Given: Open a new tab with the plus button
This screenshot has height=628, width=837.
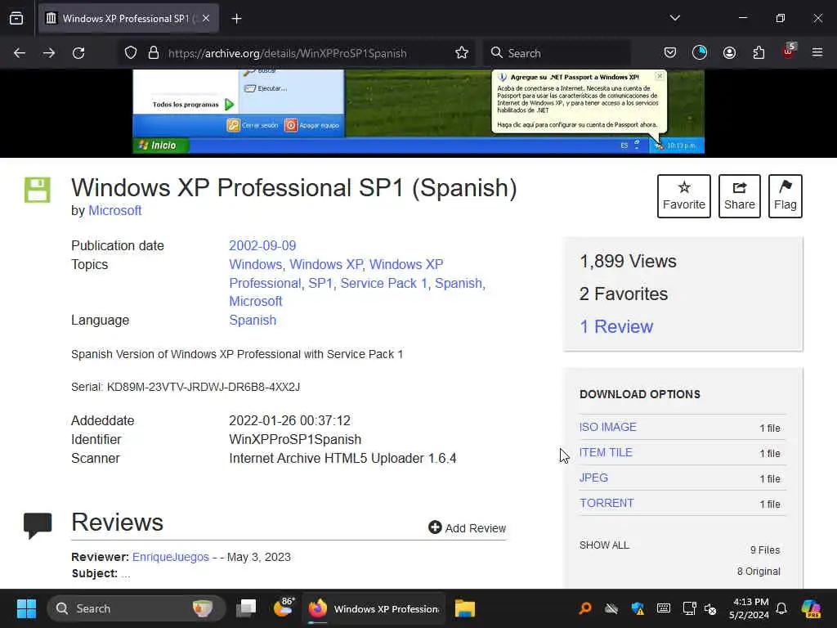Looking at the screenshot, I should coord(236,19).
